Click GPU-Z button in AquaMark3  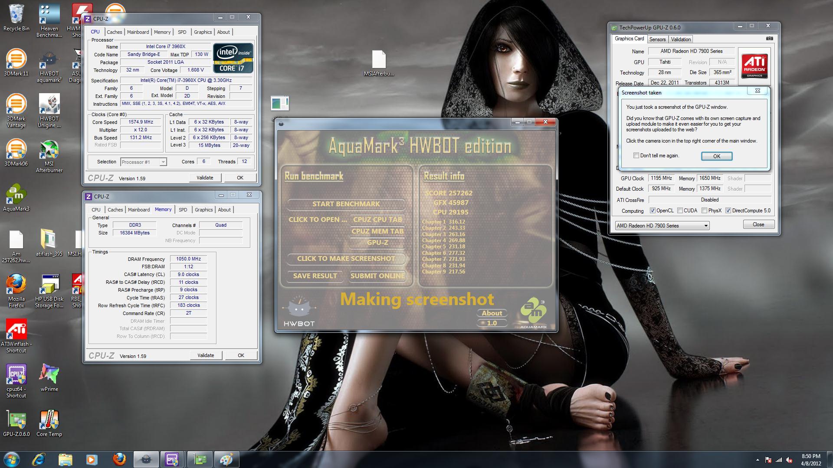pos(377,243)
